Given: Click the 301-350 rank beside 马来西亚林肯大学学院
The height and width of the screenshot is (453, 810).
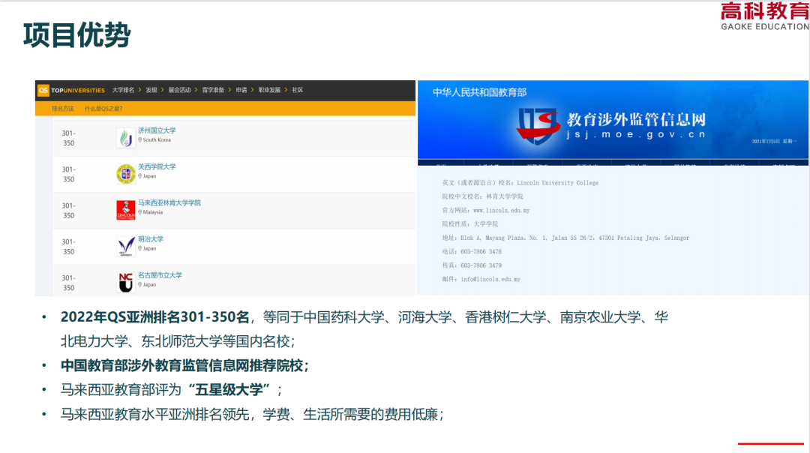Looking at the screenshot, I should click(69, 210).
